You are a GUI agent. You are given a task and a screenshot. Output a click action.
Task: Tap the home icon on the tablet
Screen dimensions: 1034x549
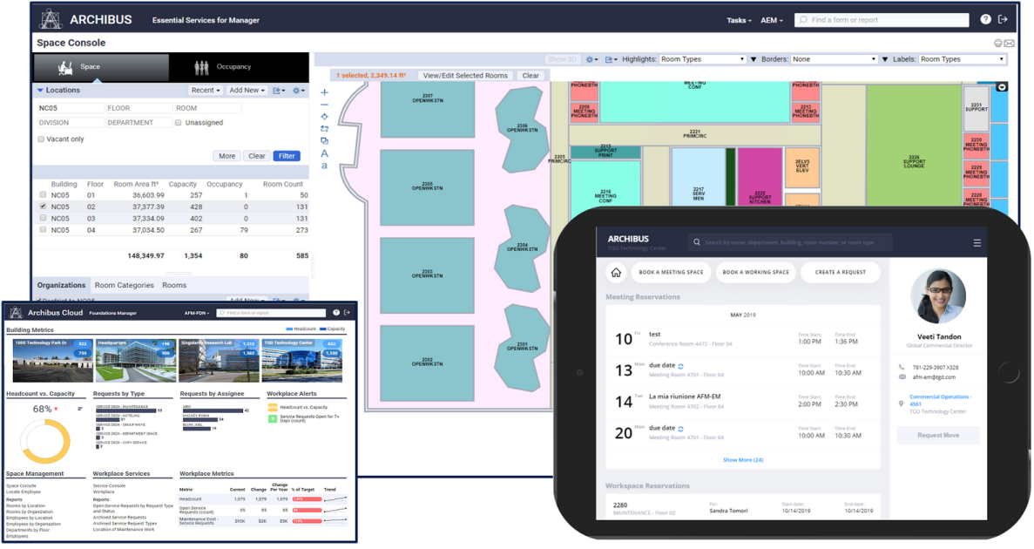click(x=616, y=272)
